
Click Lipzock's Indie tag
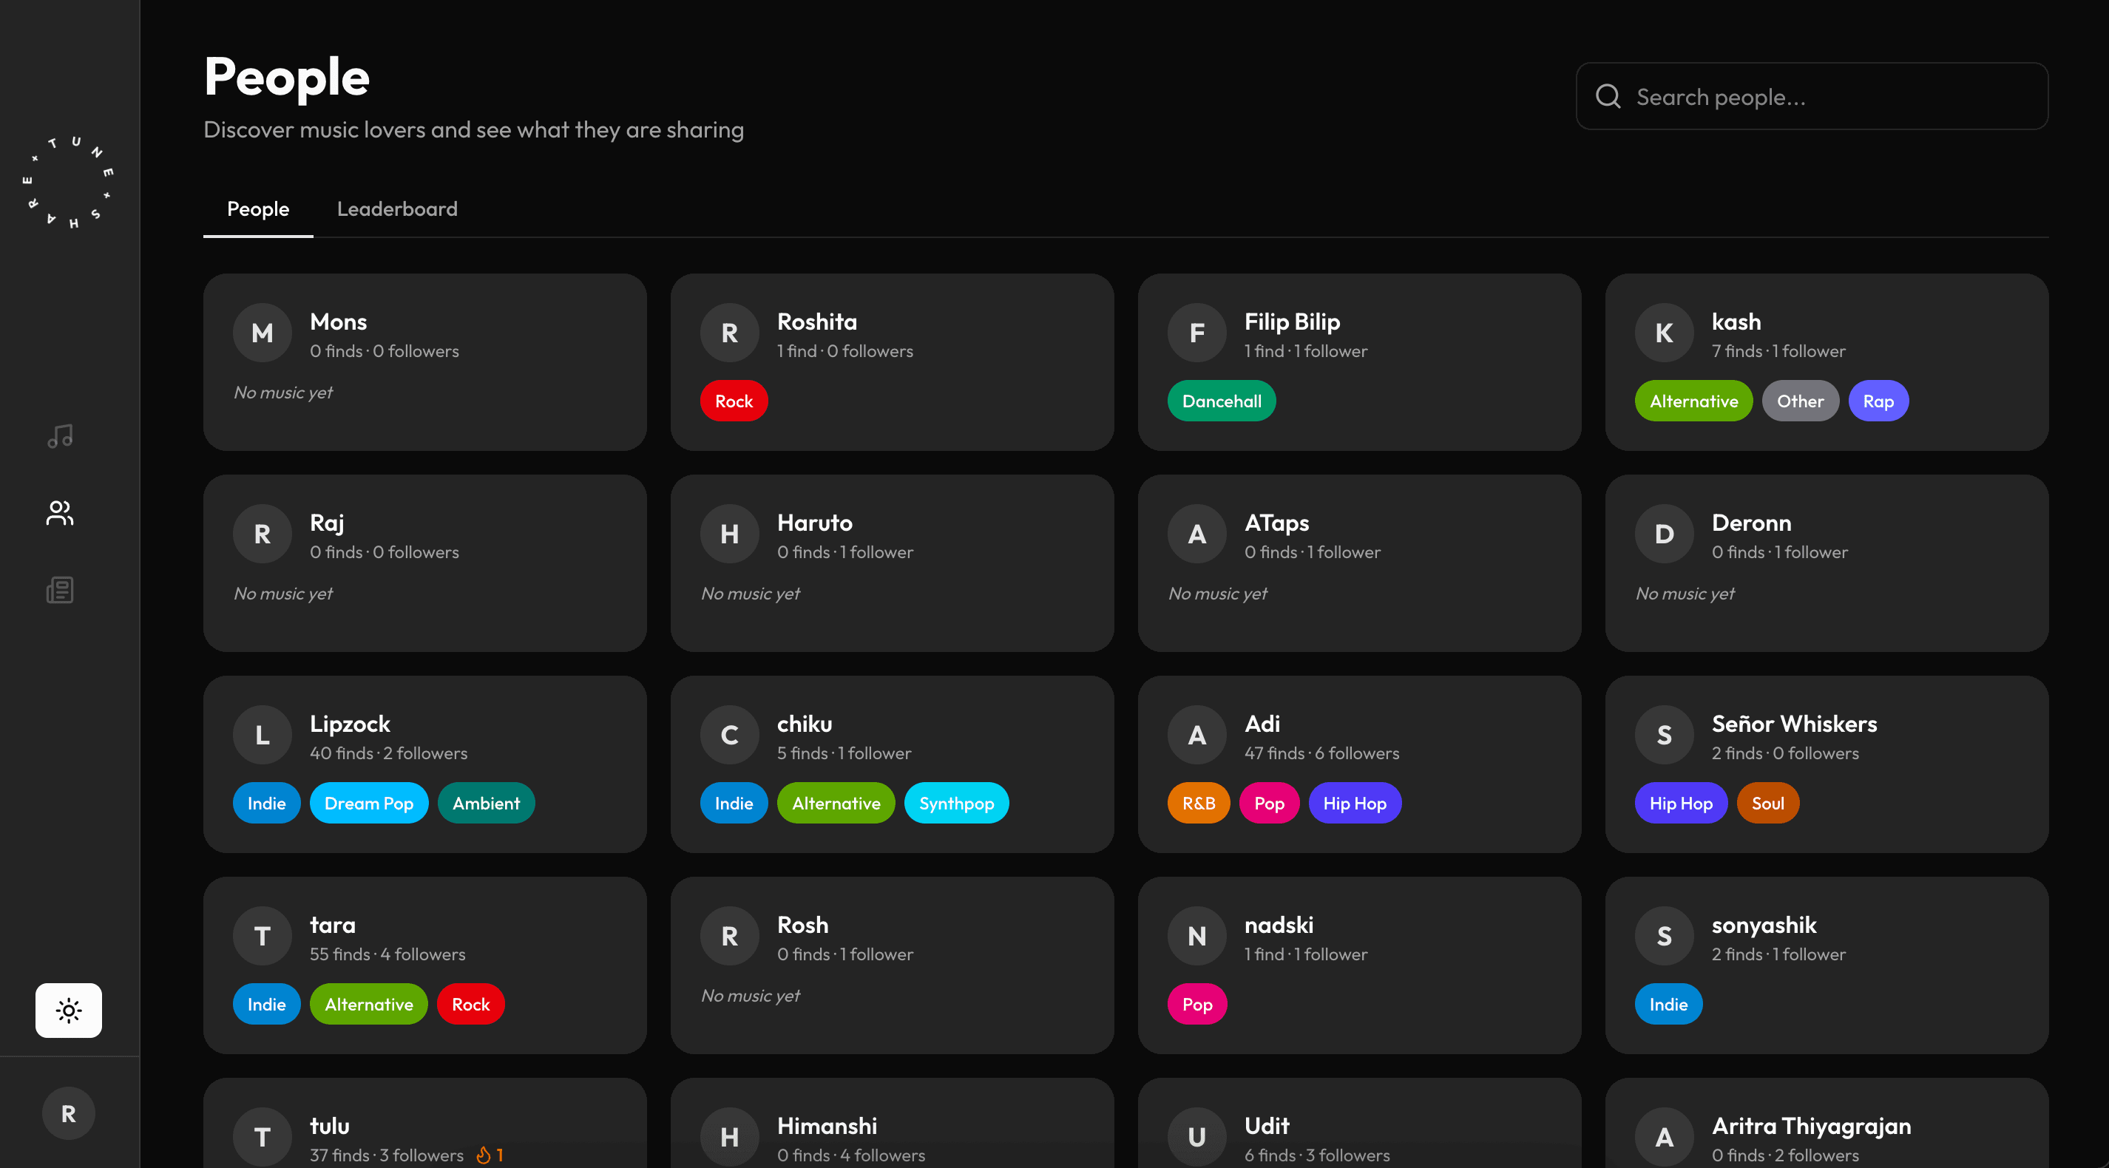coord(267,803)
